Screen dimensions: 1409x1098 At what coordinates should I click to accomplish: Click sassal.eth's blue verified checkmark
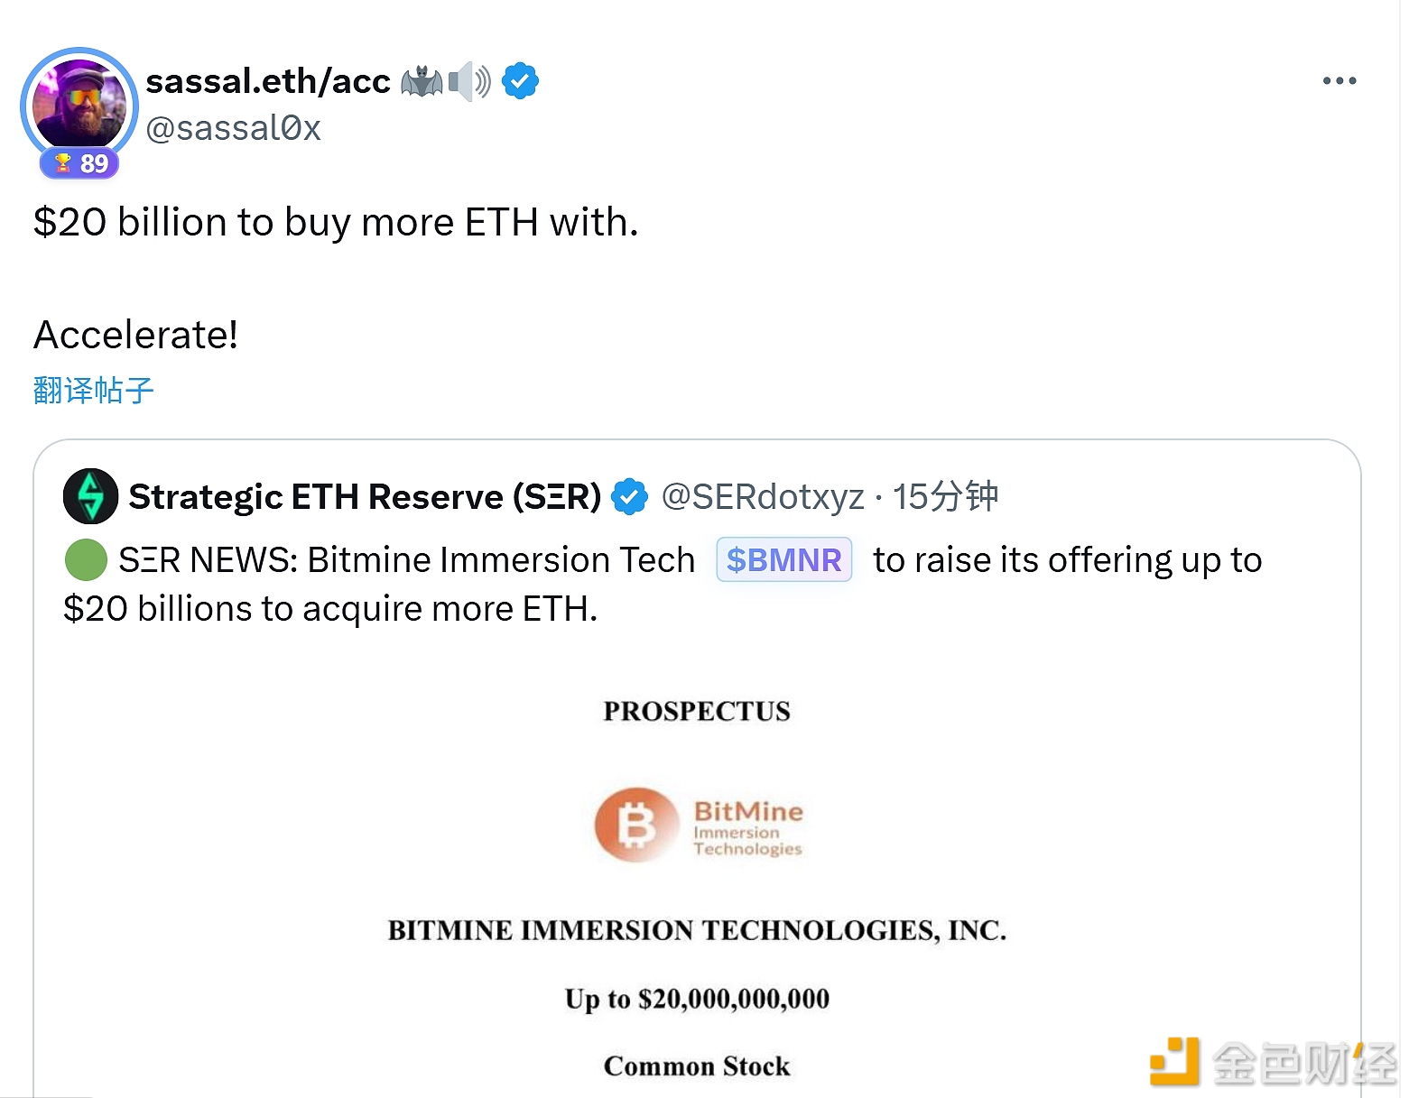[x=520, y=81]
